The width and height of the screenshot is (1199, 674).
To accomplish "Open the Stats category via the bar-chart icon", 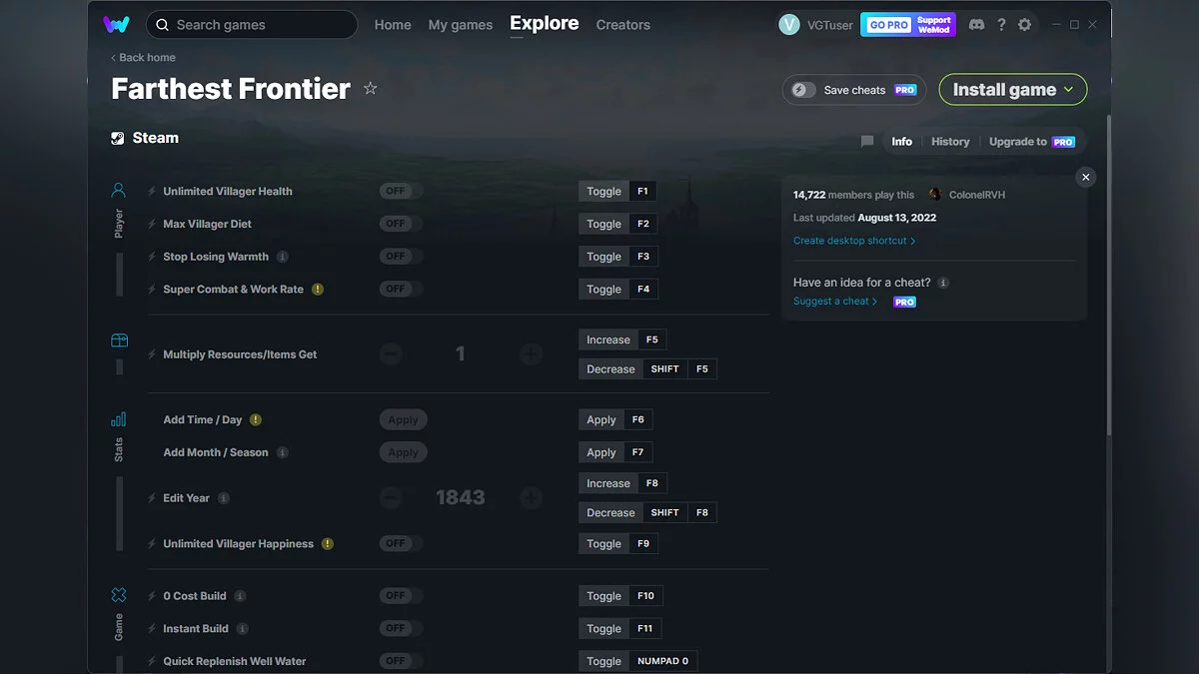I will click(119, 419).
